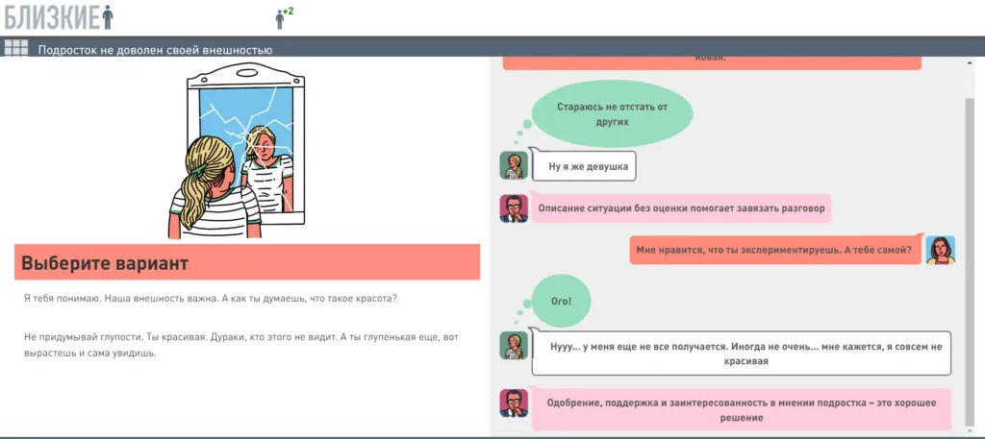Click the title "Подросток не доволен своей внешностью"
Image resolution: width=985 pixels, height=439 pixels.
pos(155,50)
